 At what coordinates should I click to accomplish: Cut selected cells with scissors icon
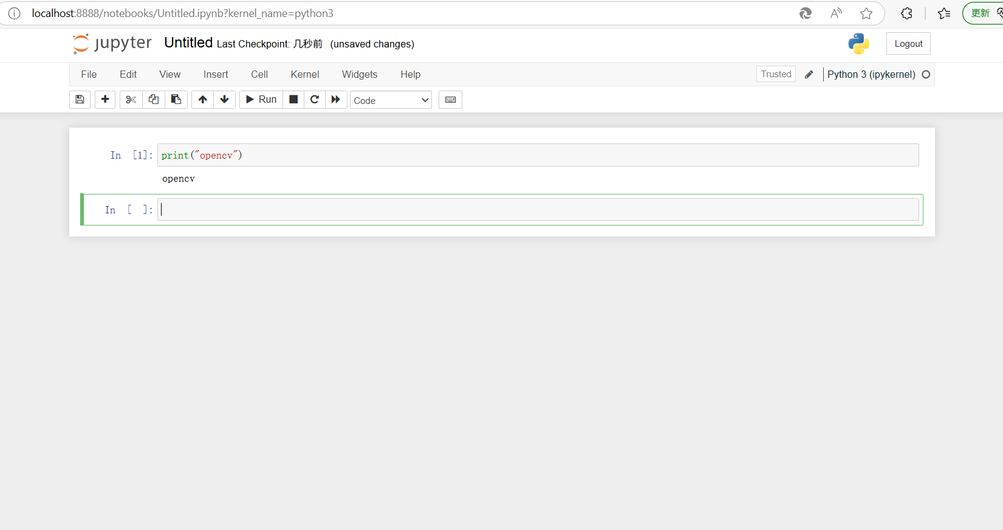tap(131, 100)
